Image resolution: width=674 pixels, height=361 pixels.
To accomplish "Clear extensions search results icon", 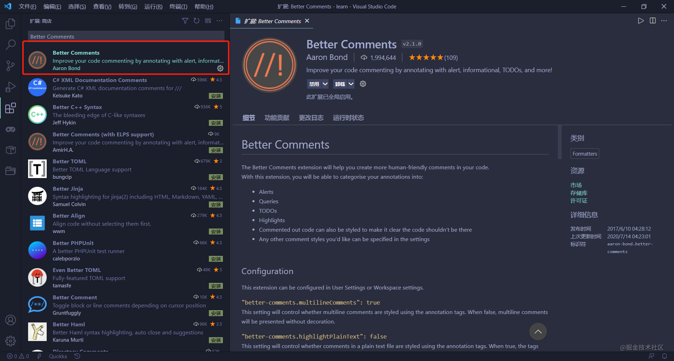I will 208,21.
